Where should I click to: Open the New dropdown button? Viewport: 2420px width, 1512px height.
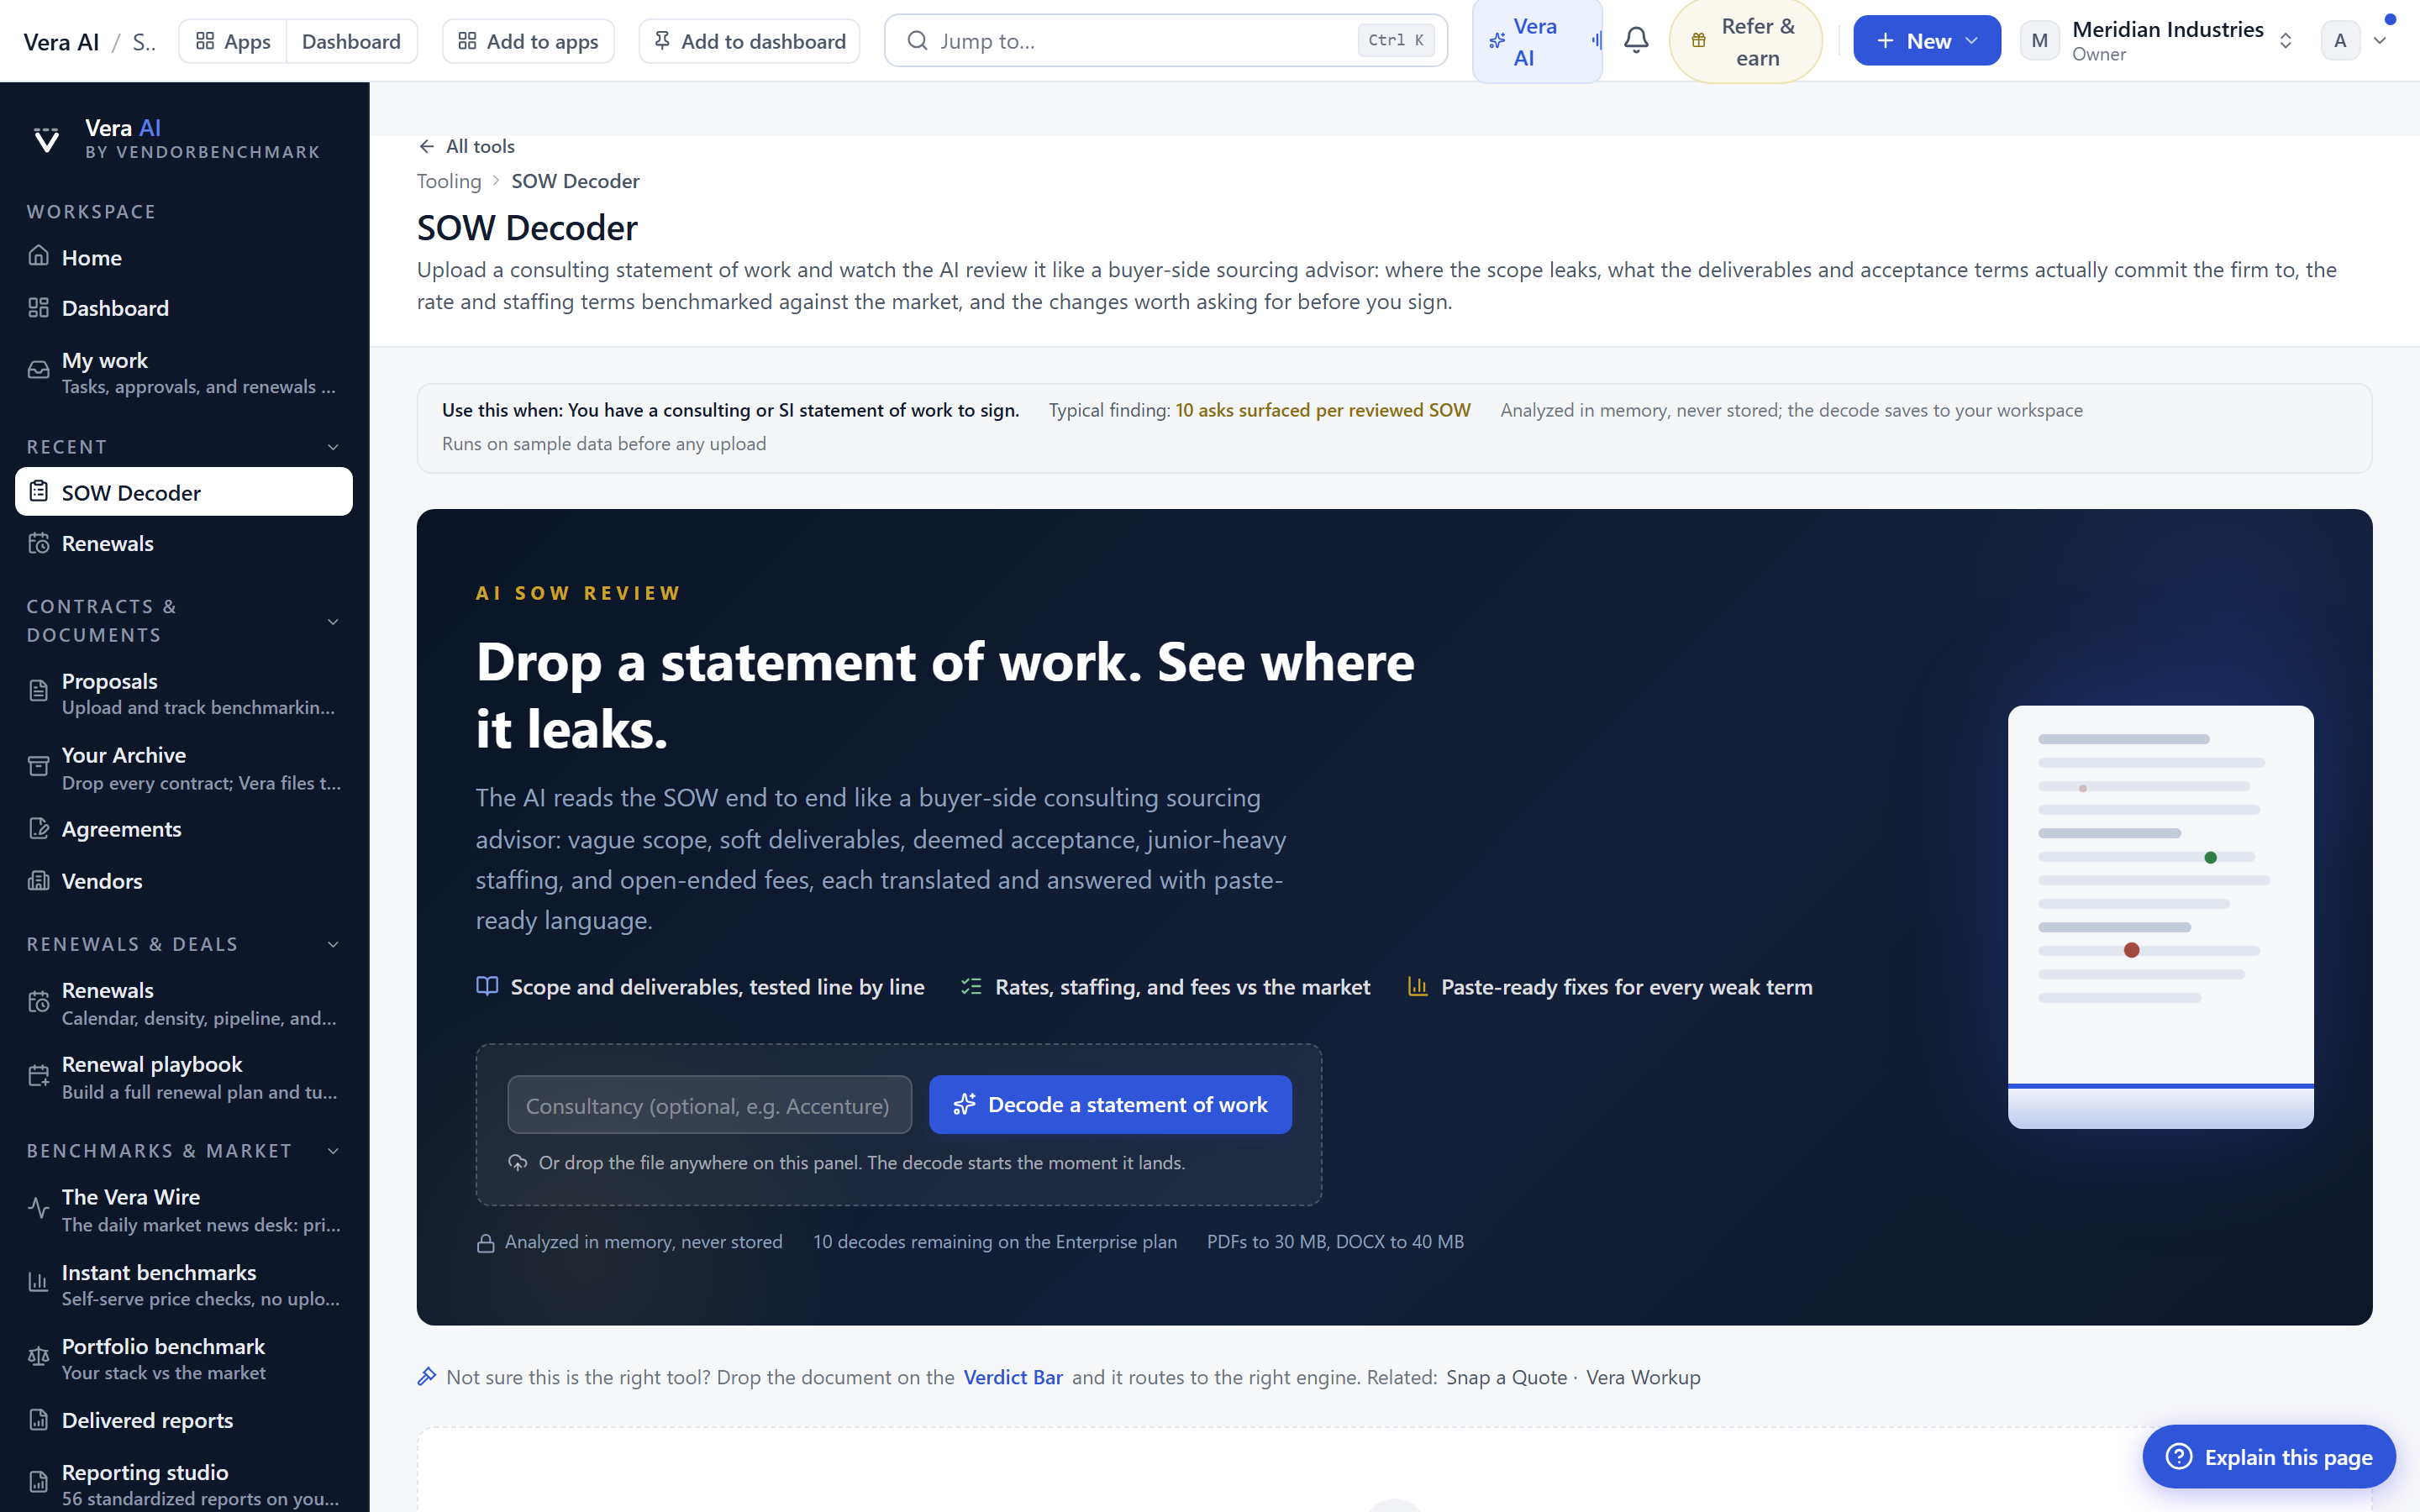pos(1927,41)
